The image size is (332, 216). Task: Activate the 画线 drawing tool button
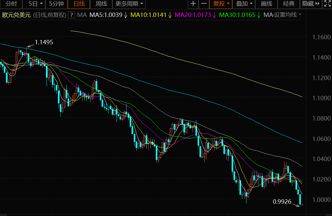coord(266,4)
